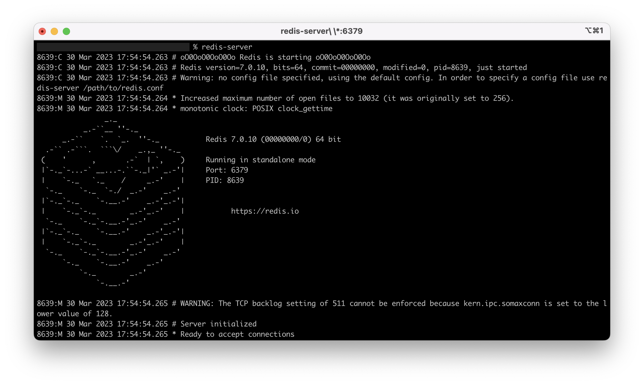Click the Redis ASCII art logo
Image resolution: width=644 pixels, height=385 pixels.
point(113,202)
